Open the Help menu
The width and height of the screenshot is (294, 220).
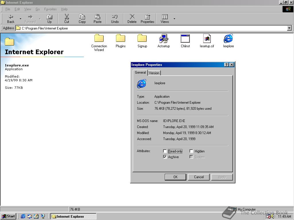tap(64, 9)
